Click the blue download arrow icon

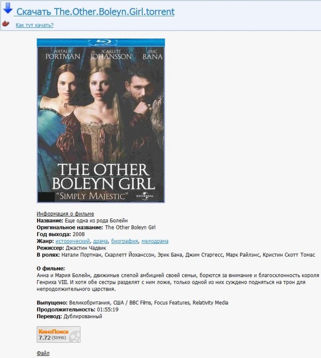click(x=8, y=8)
